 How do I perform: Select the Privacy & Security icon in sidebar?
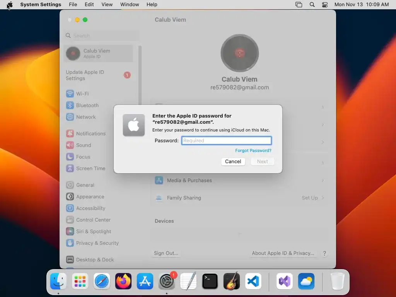[x=70, y=243]
